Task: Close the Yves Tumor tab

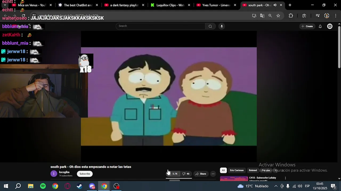Action: tap(235, 5)
